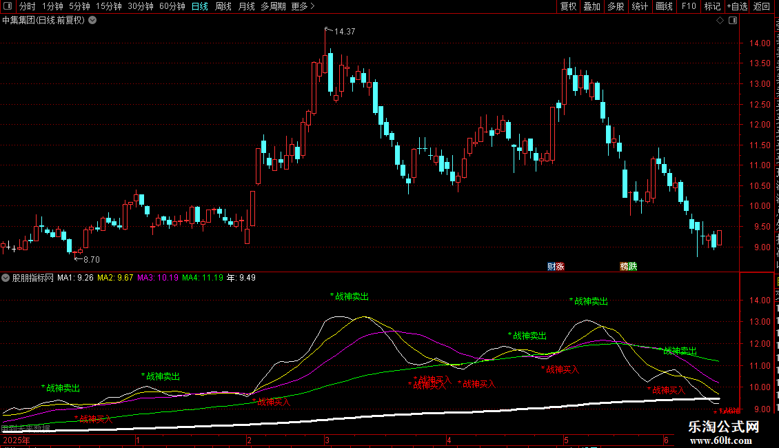Viewport: 779px width, 448px height.
Task: Click the 14.37 high price label
Action: tap(345, 32)
